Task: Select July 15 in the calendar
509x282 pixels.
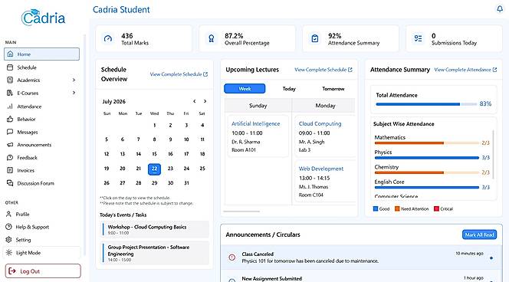Action: pyautogui.click(x=154, y=154)
